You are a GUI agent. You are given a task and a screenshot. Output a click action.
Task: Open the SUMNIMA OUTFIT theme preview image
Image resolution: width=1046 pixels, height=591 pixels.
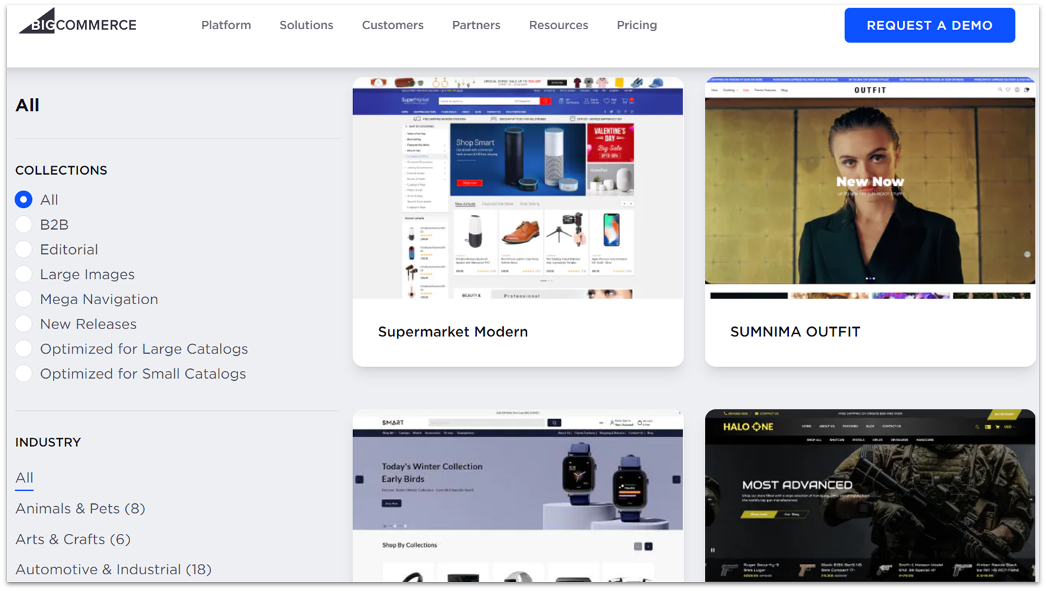870,188
